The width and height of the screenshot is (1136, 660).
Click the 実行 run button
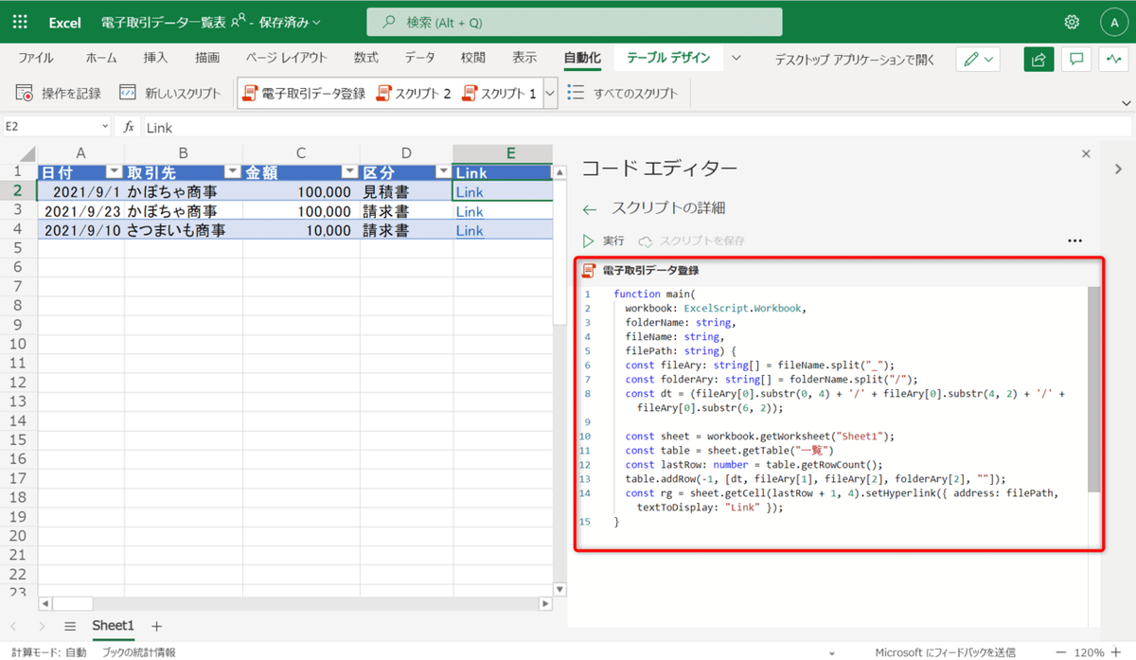603,241
